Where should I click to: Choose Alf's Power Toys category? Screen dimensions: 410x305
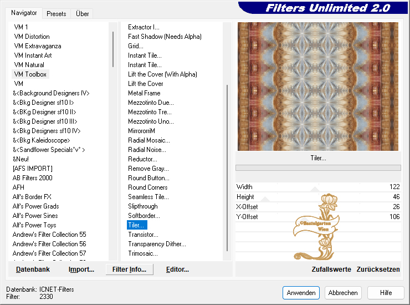(x=34, y=225)
